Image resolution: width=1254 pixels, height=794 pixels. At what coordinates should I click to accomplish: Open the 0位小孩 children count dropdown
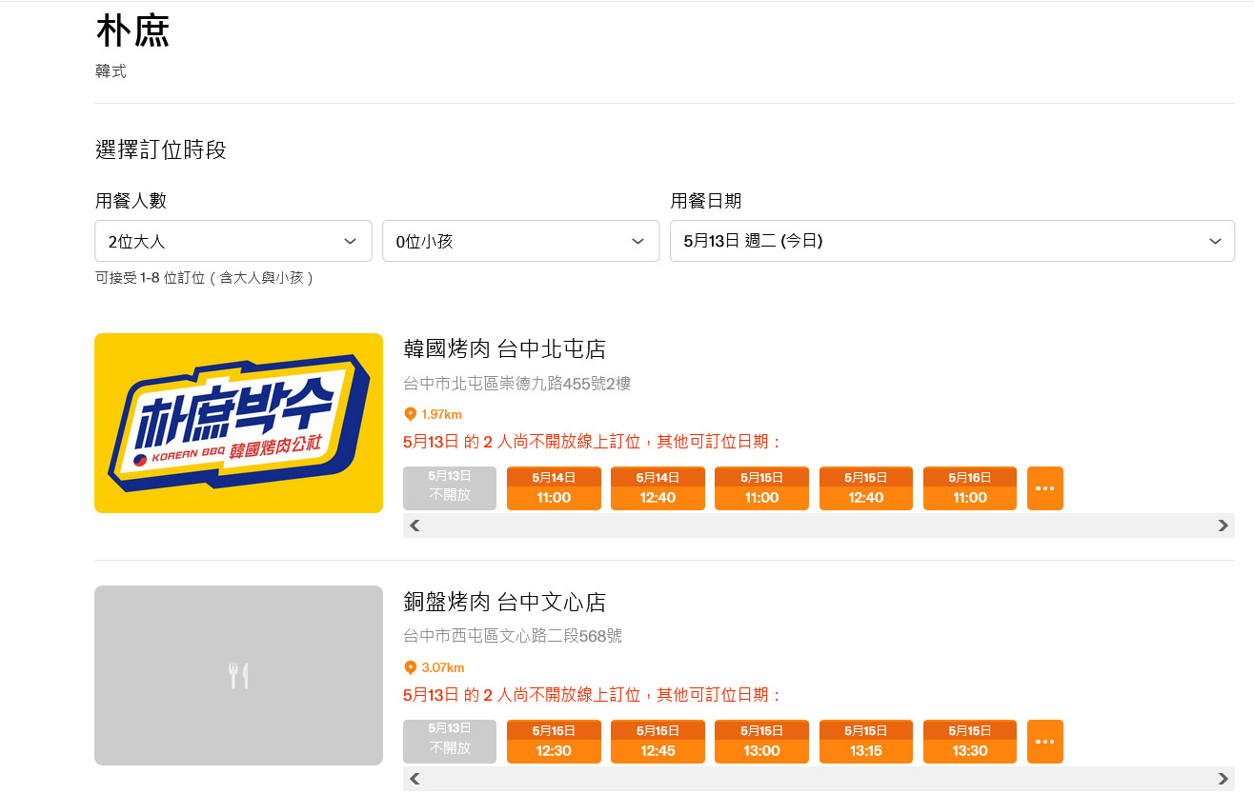click(520, 241)
